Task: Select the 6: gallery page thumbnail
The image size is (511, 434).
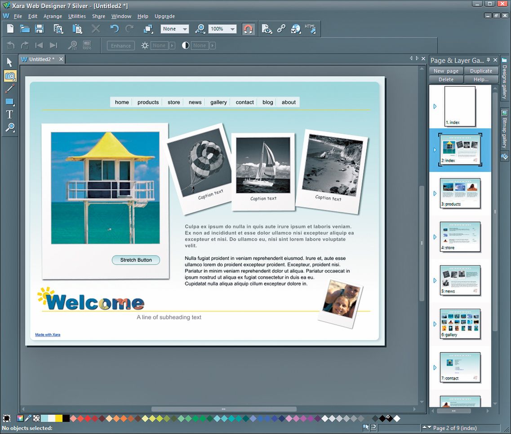Action: [x=460, y=324]
